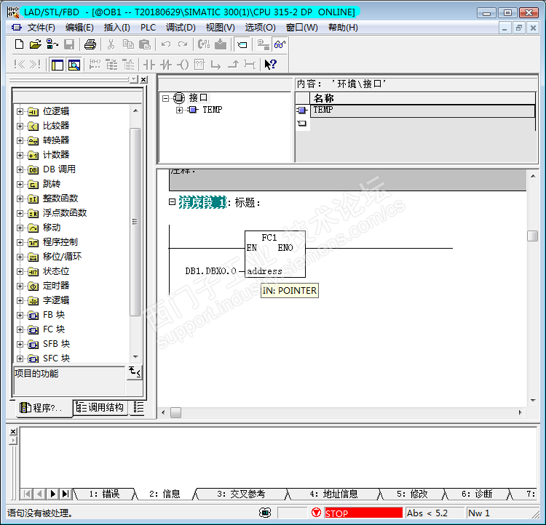Switch to the 6: 诊断 tab
The height and width of the screenshot is (525, 546).
[477, 494]
